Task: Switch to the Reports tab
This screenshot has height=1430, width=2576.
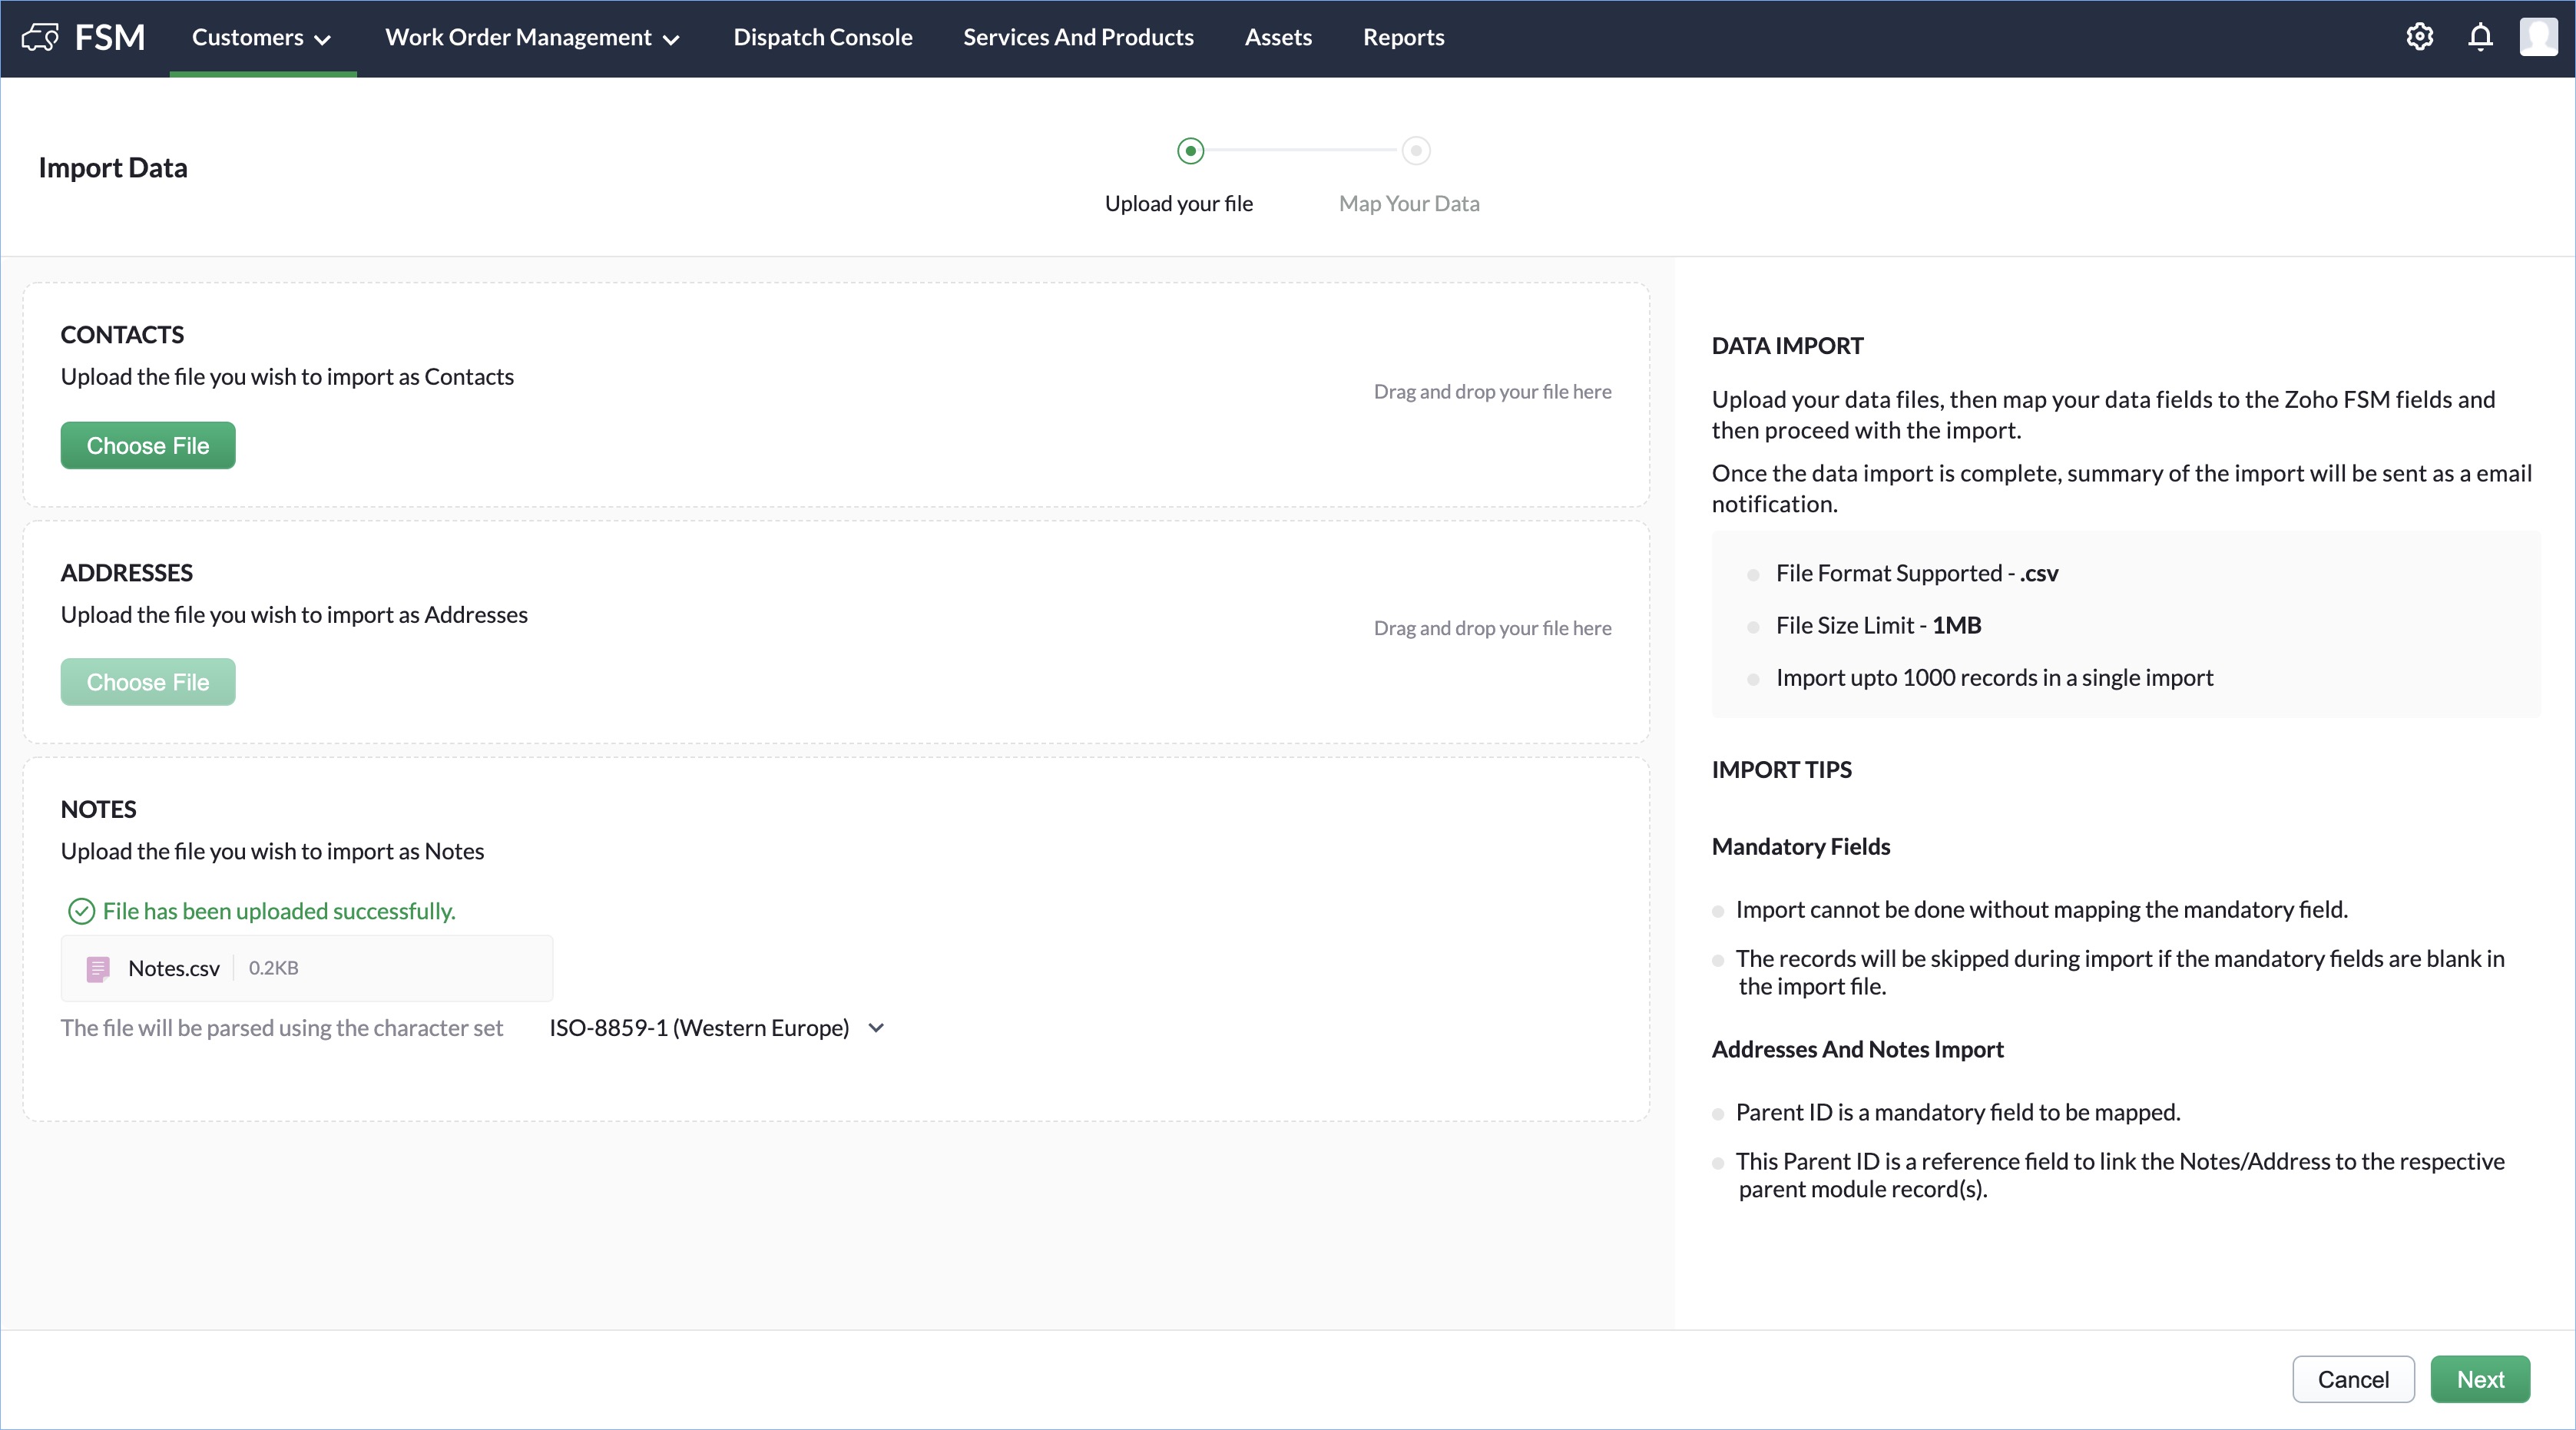Action: click(1403, 37)
